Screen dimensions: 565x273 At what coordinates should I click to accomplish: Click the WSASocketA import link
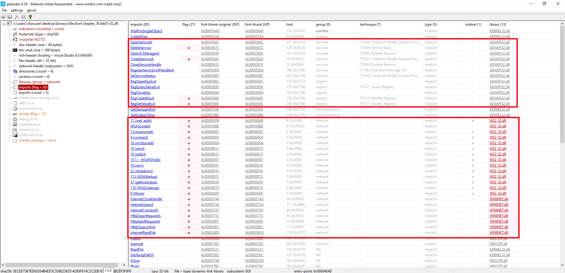pyautogui.click(x=140, y=126)
